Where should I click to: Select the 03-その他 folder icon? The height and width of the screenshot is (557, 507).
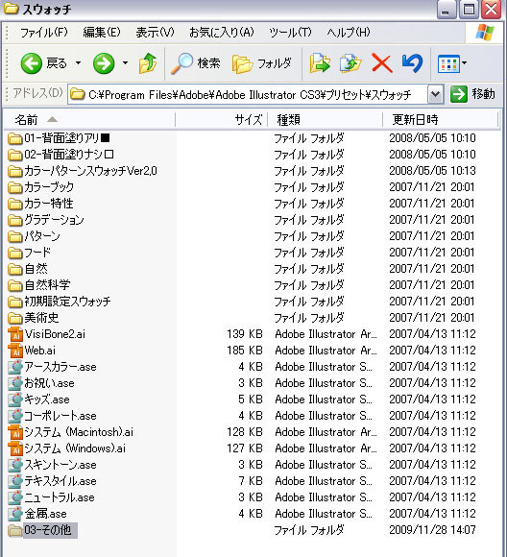click(x=15, y=531)
